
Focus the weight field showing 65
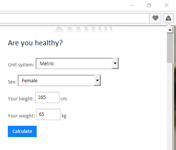(48, 114)
